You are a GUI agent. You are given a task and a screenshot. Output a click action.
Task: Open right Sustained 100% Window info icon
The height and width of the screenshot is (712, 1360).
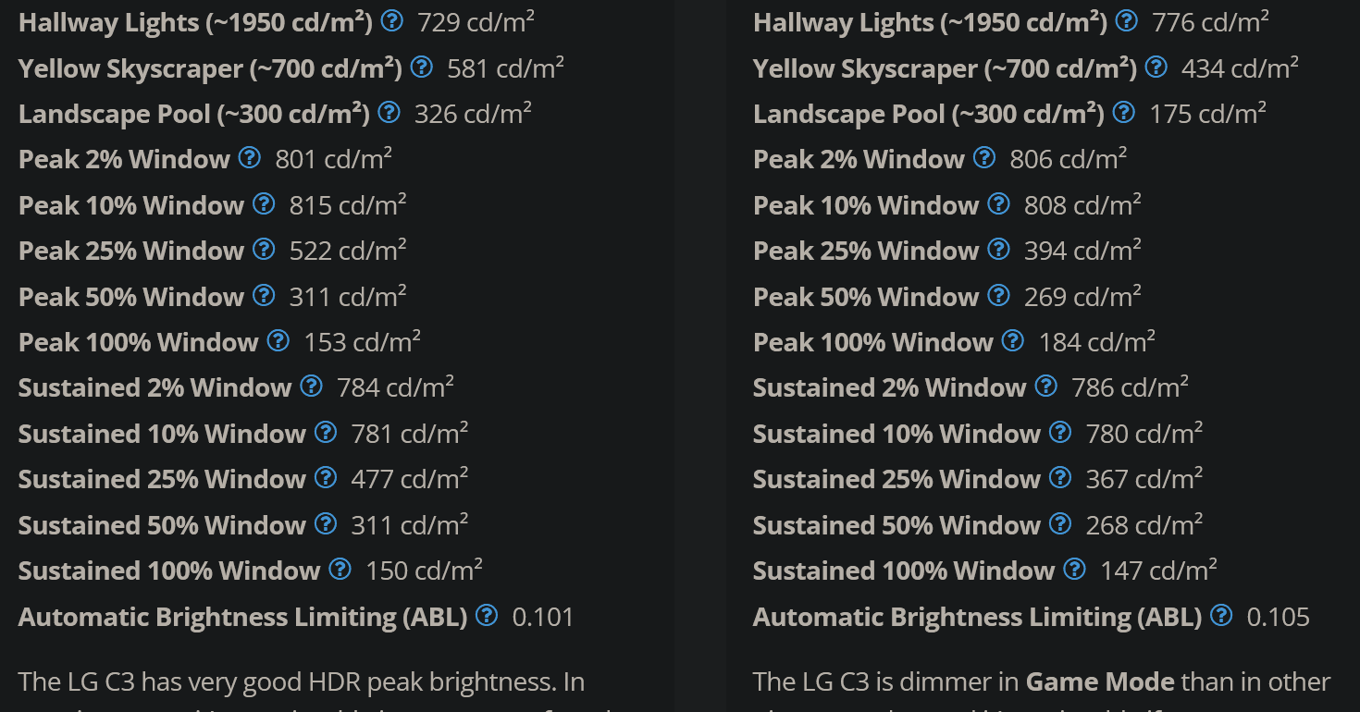(1074, 569)
